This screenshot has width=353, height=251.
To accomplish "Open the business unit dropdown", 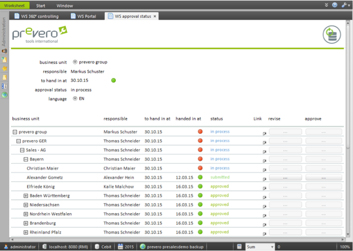I will click(75, 62).
